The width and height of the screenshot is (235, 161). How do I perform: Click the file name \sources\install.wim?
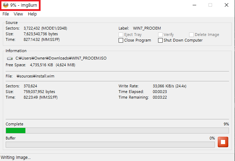coord(35,76)
